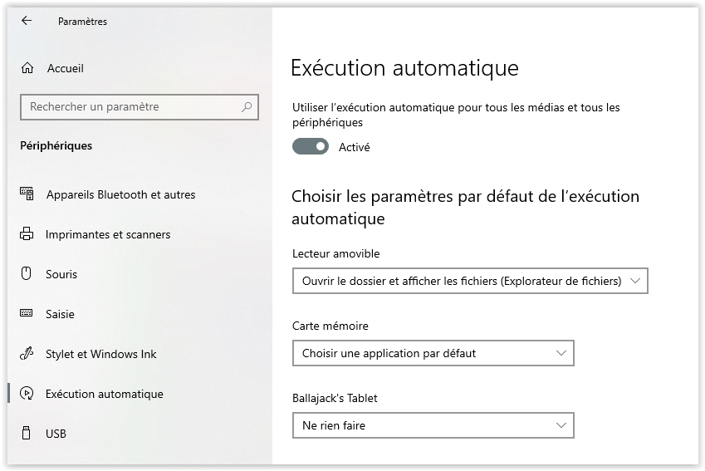The image size is (705, 471).
Task: Open the pen icon for Stylet
Action: 27,354
